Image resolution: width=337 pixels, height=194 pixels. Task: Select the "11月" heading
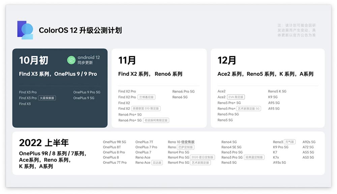pos(127,60)
